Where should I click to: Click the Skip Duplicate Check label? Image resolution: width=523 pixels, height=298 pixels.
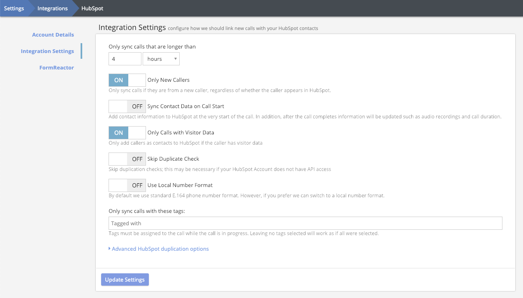pyautogui.click(x=173, y=159)
